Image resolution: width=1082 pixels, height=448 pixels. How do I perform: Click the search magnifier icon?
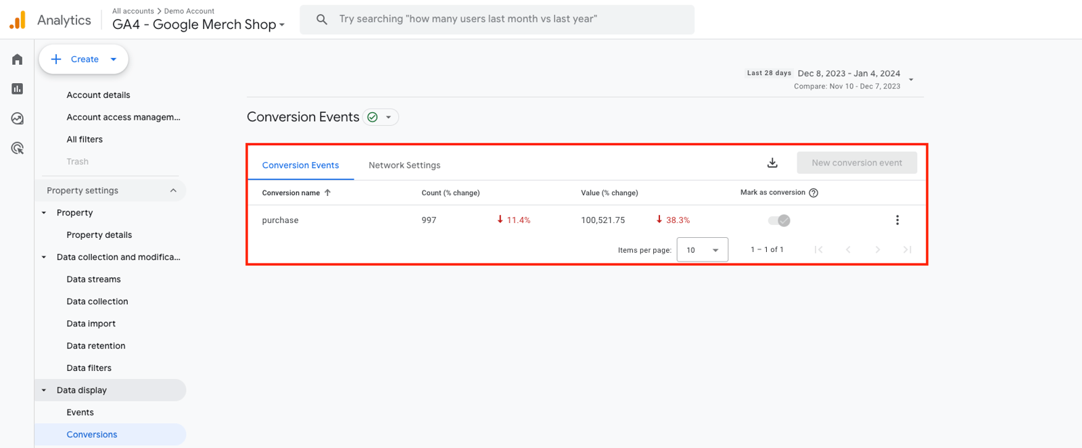tap(322, 20)
